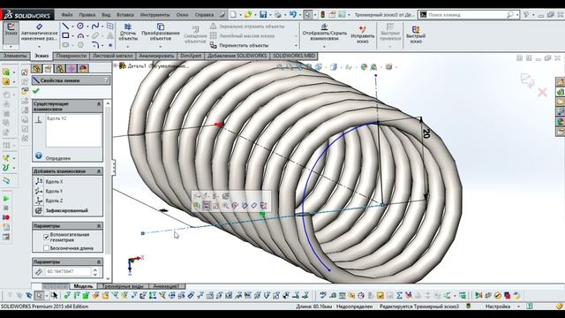Toggle Вспомогательная геометрия checkbox
The height and width of the screenshot is (318, 565).
point(46,237)
